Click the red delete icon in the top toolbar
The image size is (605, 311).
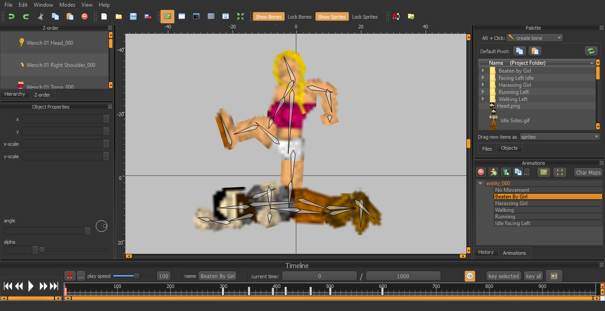[x=85, y=16]
